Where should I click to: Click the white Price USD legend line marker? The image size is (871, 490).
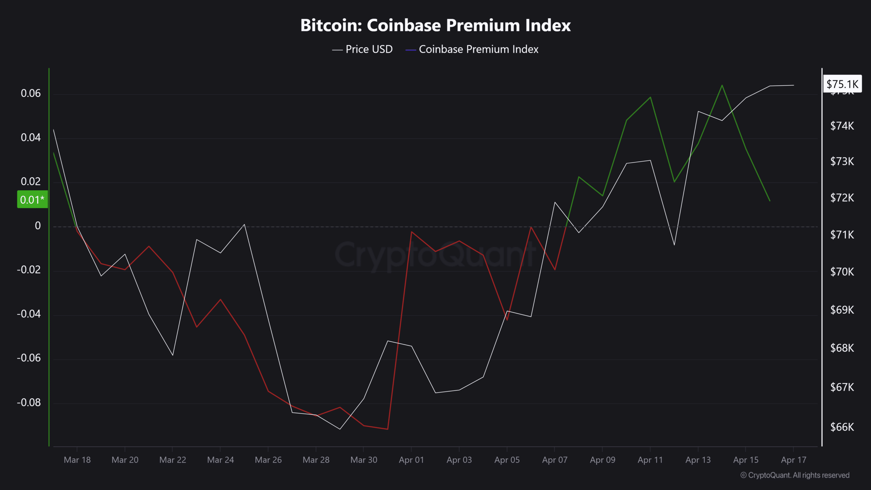click(x=337, y=50)
